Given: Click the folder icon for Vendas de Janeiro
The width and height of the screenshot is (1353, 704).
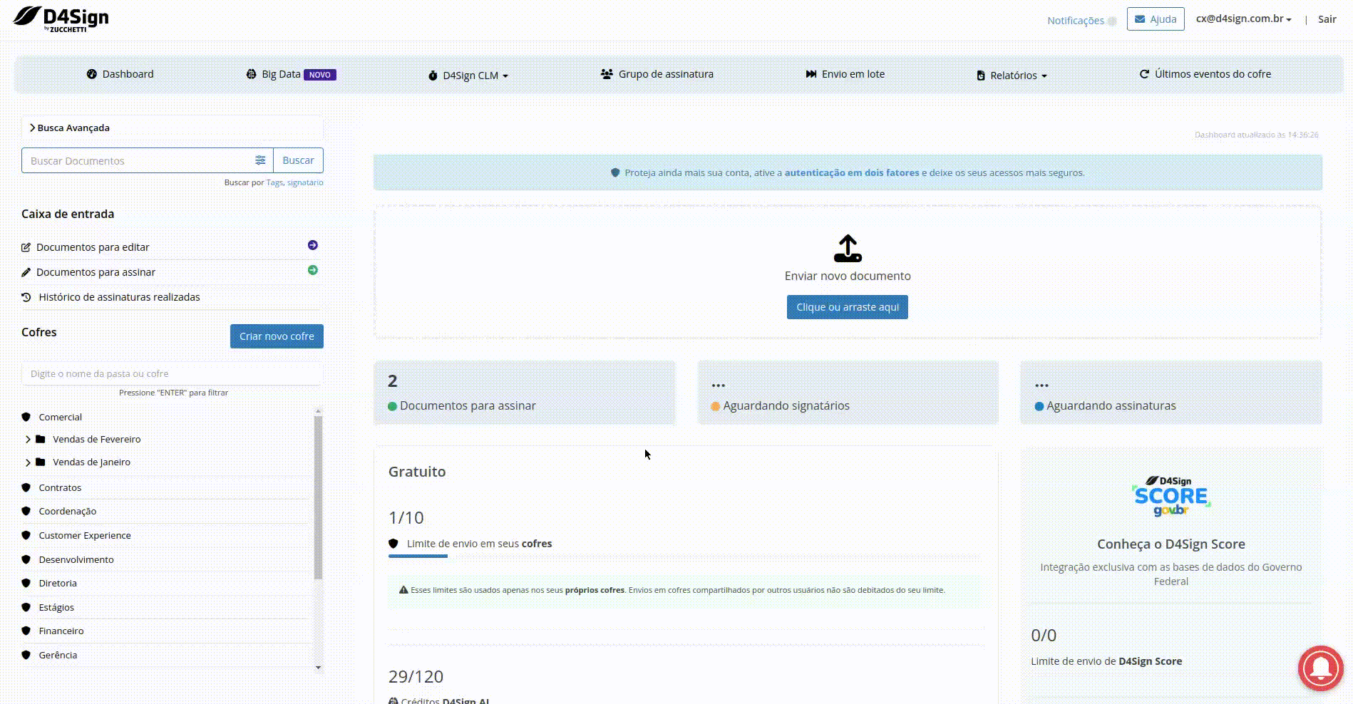Looking at the screenshot, I should 41,462.
